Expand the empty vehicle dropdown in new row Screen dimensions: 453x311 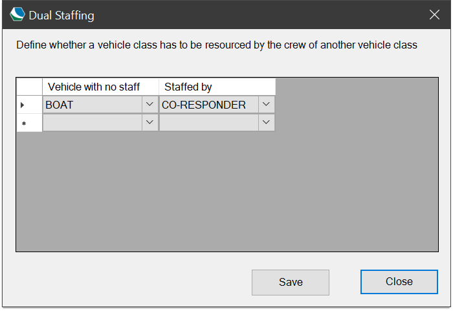[x=149, y=122]
